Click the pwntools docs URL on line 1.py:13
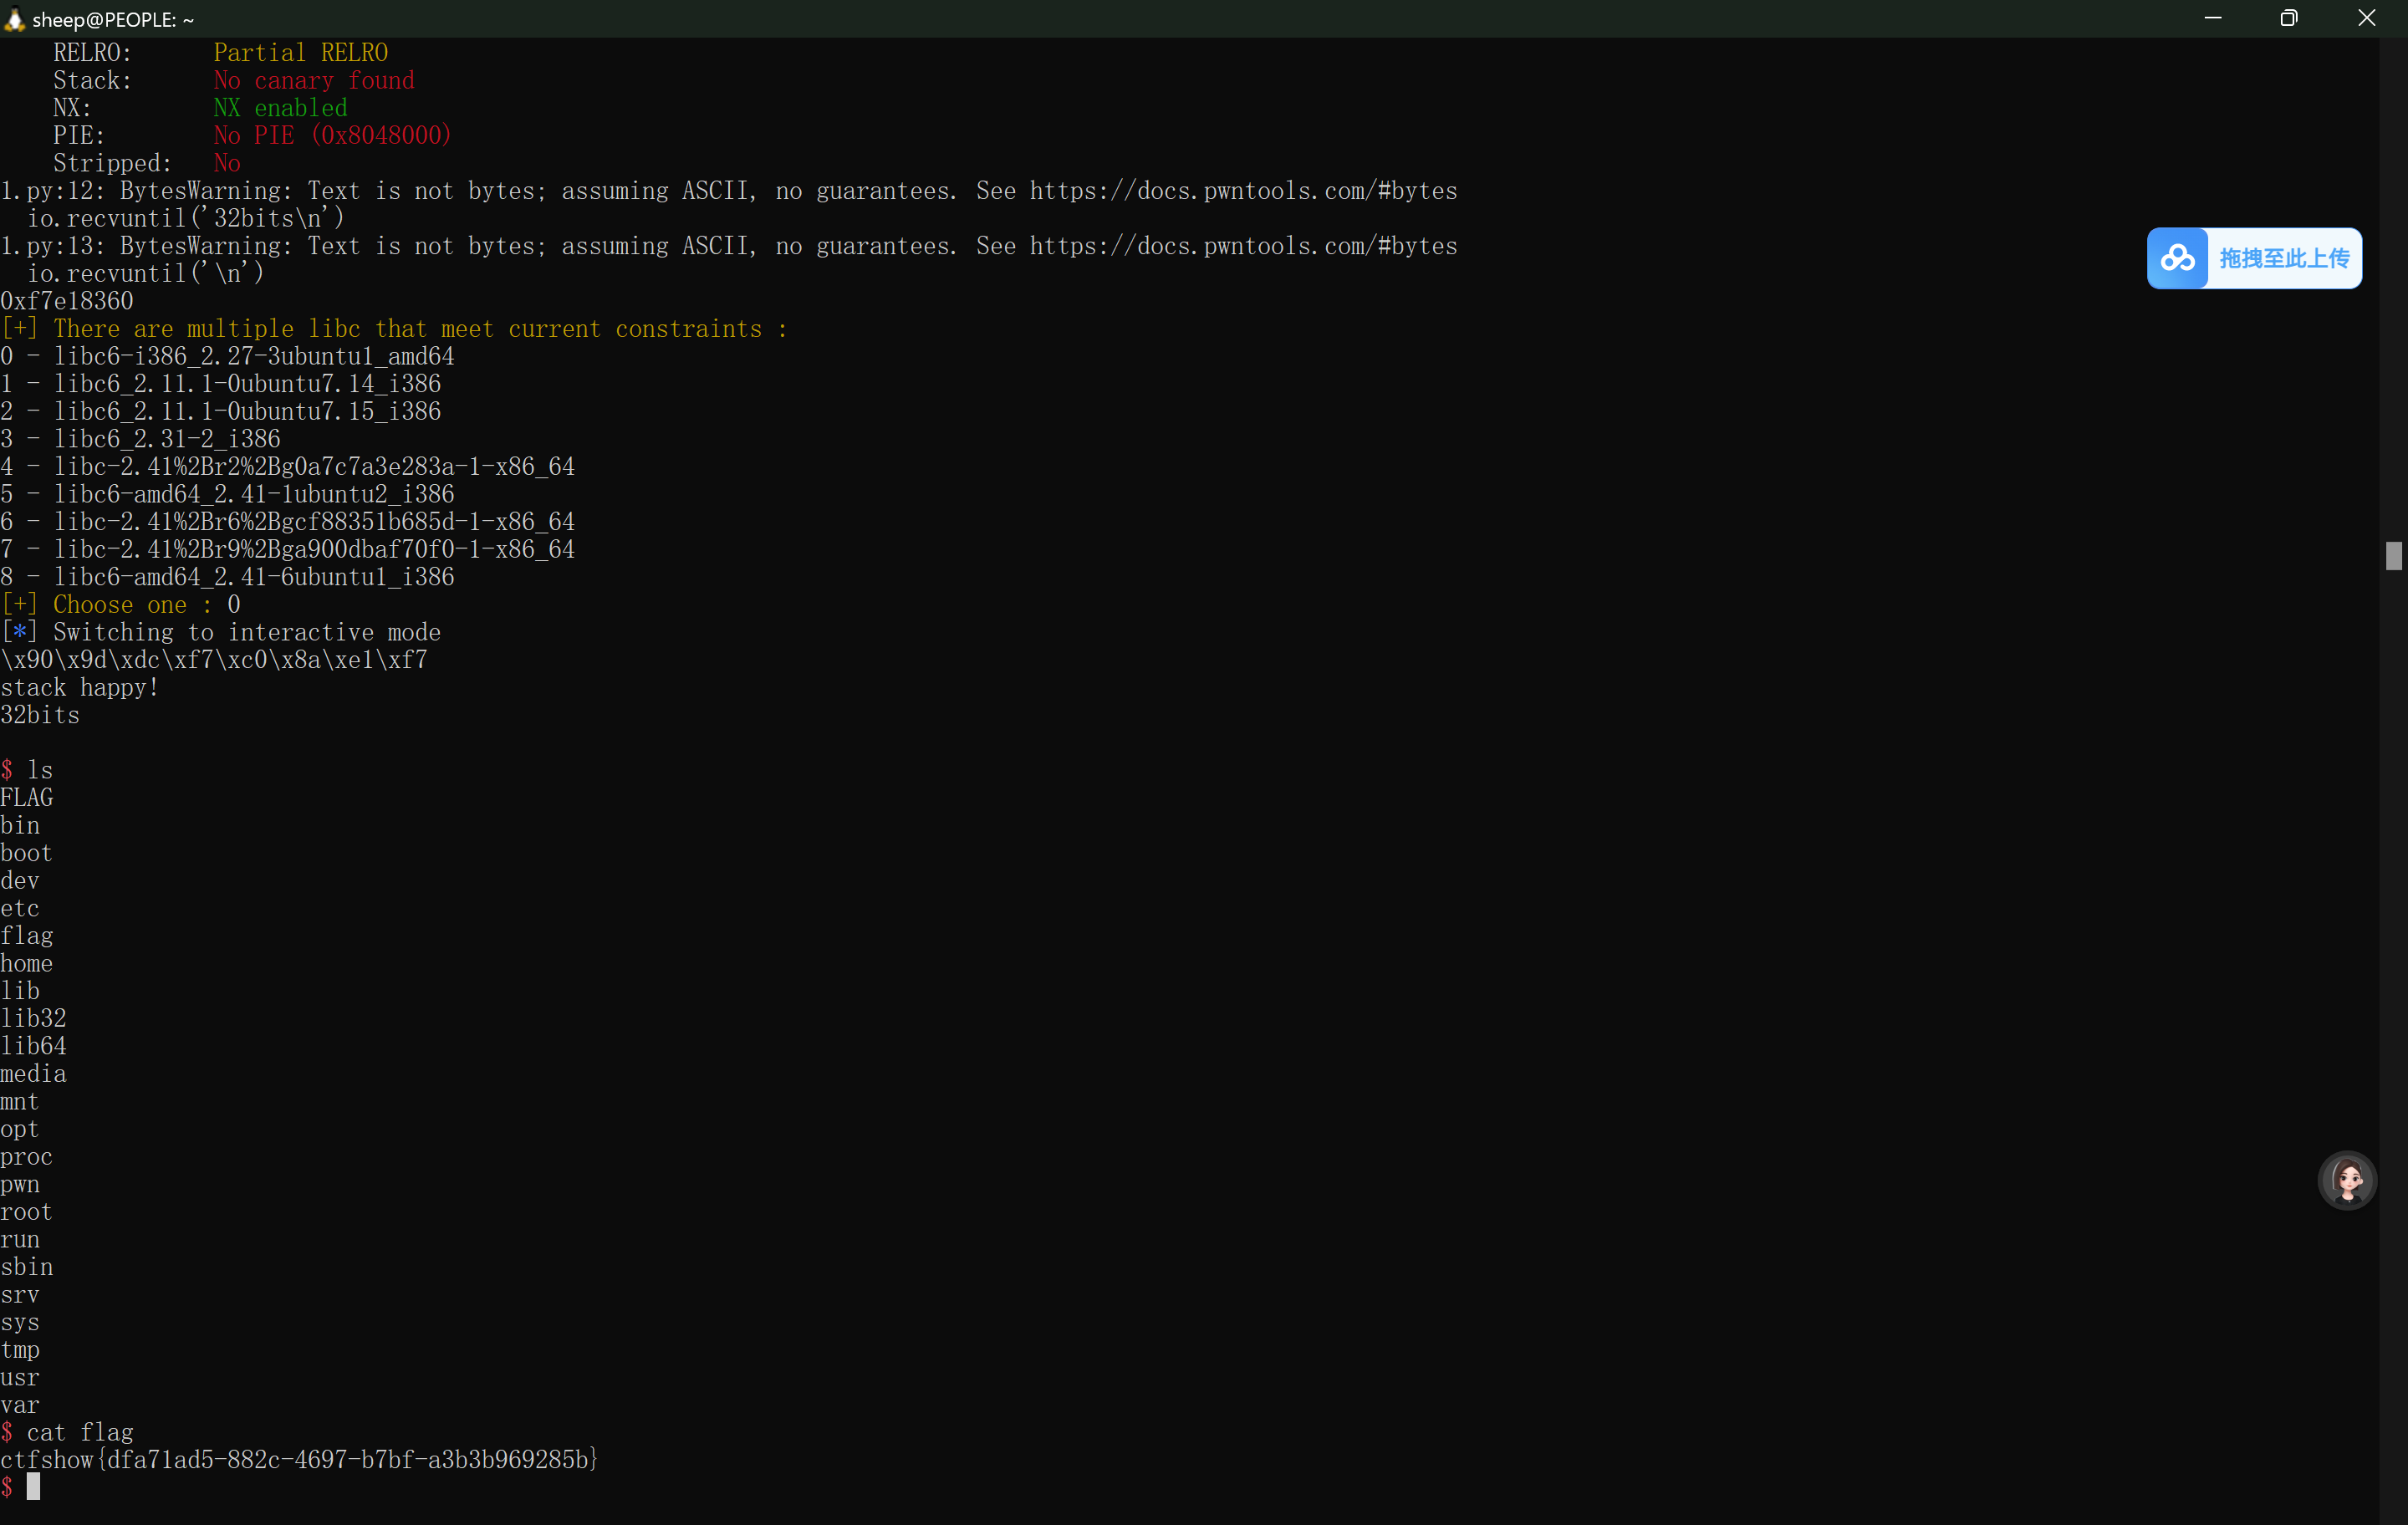The width and height of the screenshot is (2408, 1525). (1244, 246)
